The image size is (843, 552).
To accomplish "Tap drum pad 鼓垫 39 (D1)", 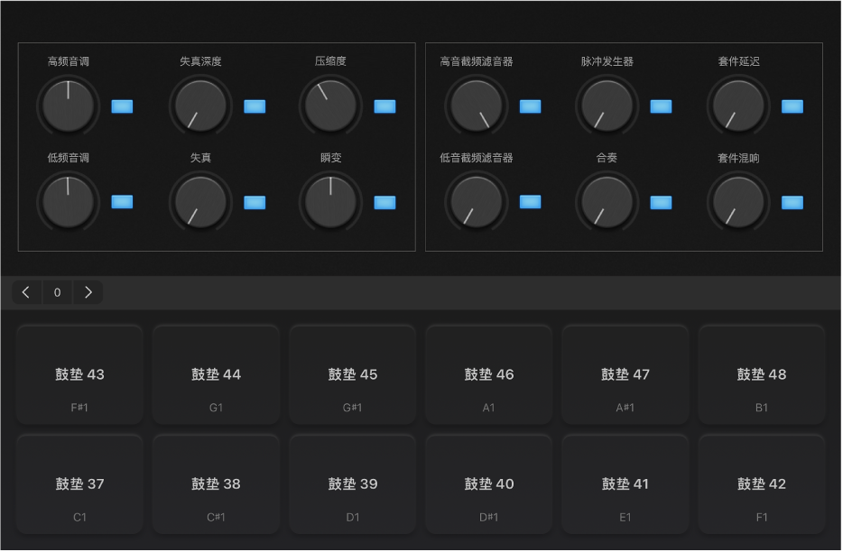I will [353, 483].
